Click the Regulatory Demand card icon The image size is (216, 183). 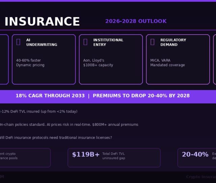coord(152,42)
